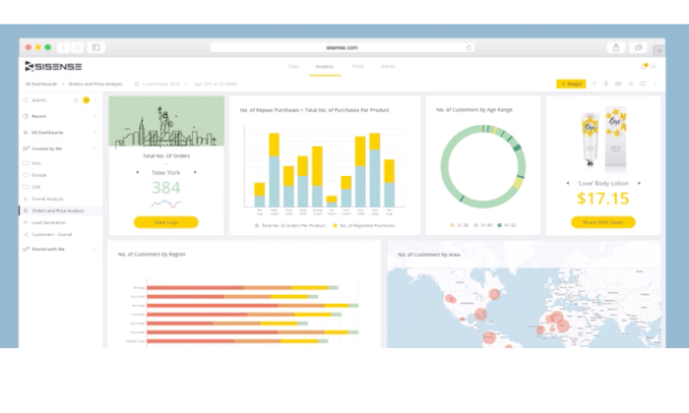Screen dimensions: 689x413
Task: Click the dashboard filter funnel icon
Action: point(595,84)
